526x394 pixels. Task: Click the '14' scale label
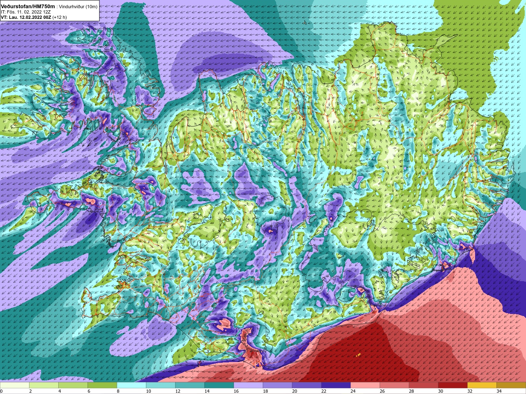207,391
